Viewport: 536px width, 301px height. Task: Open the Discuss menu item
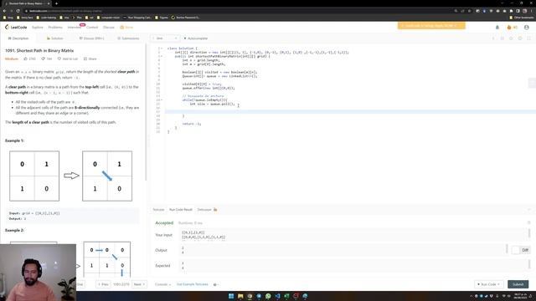click(x=109, y=28)
